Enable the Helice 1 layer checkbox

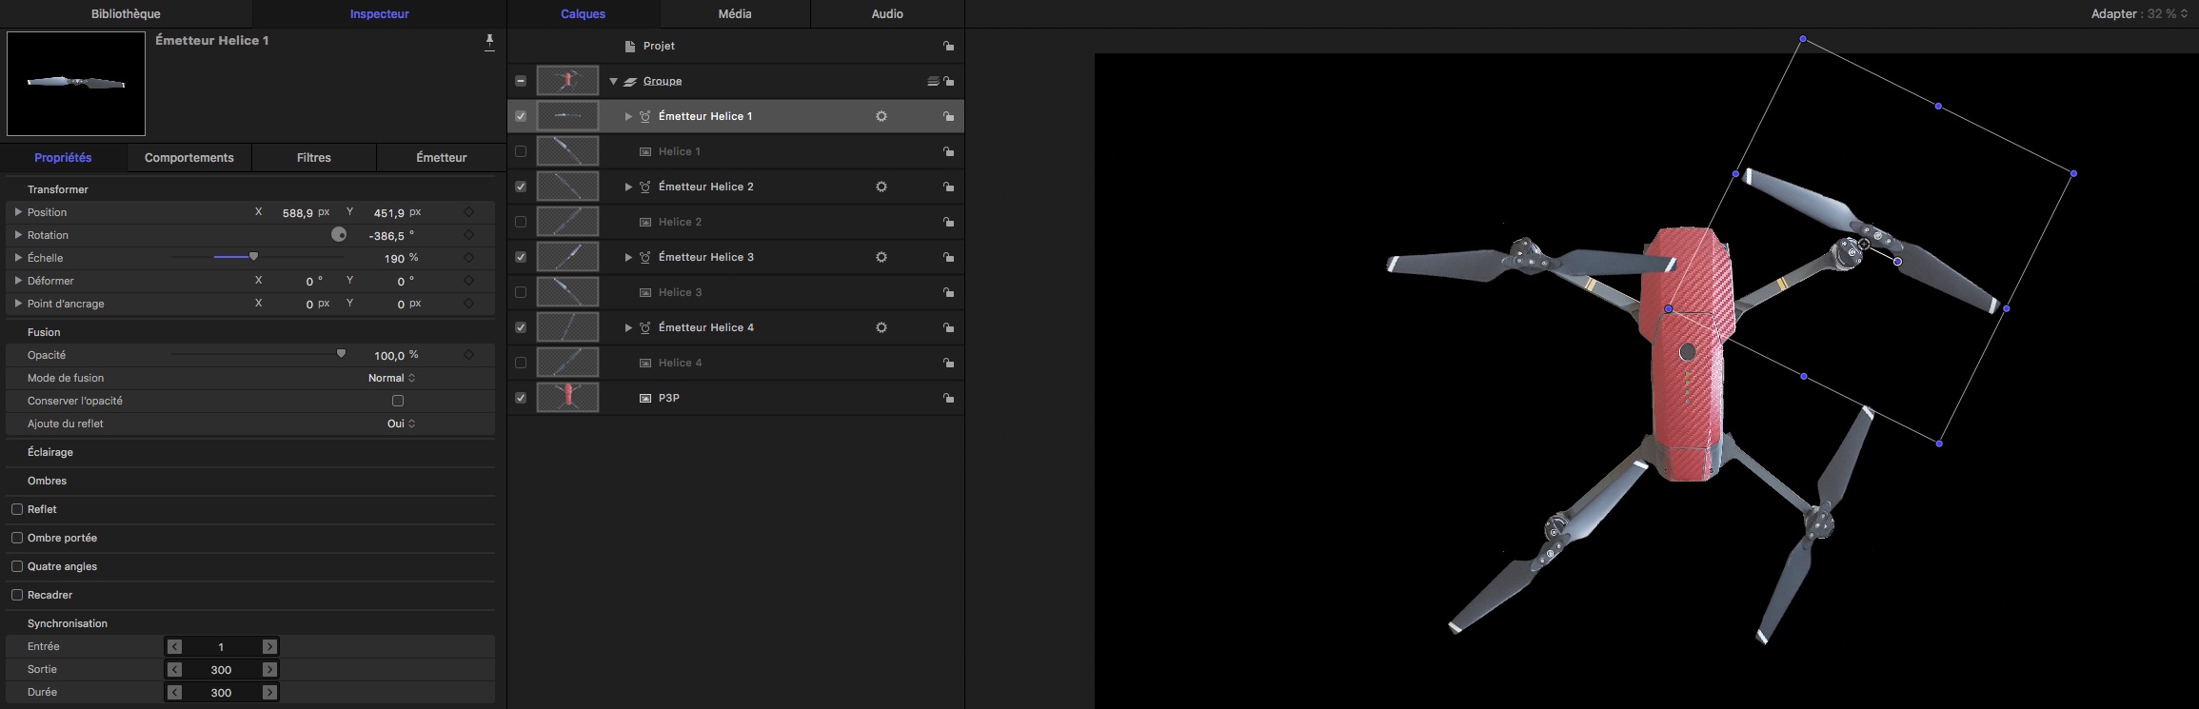coord(521,151)
